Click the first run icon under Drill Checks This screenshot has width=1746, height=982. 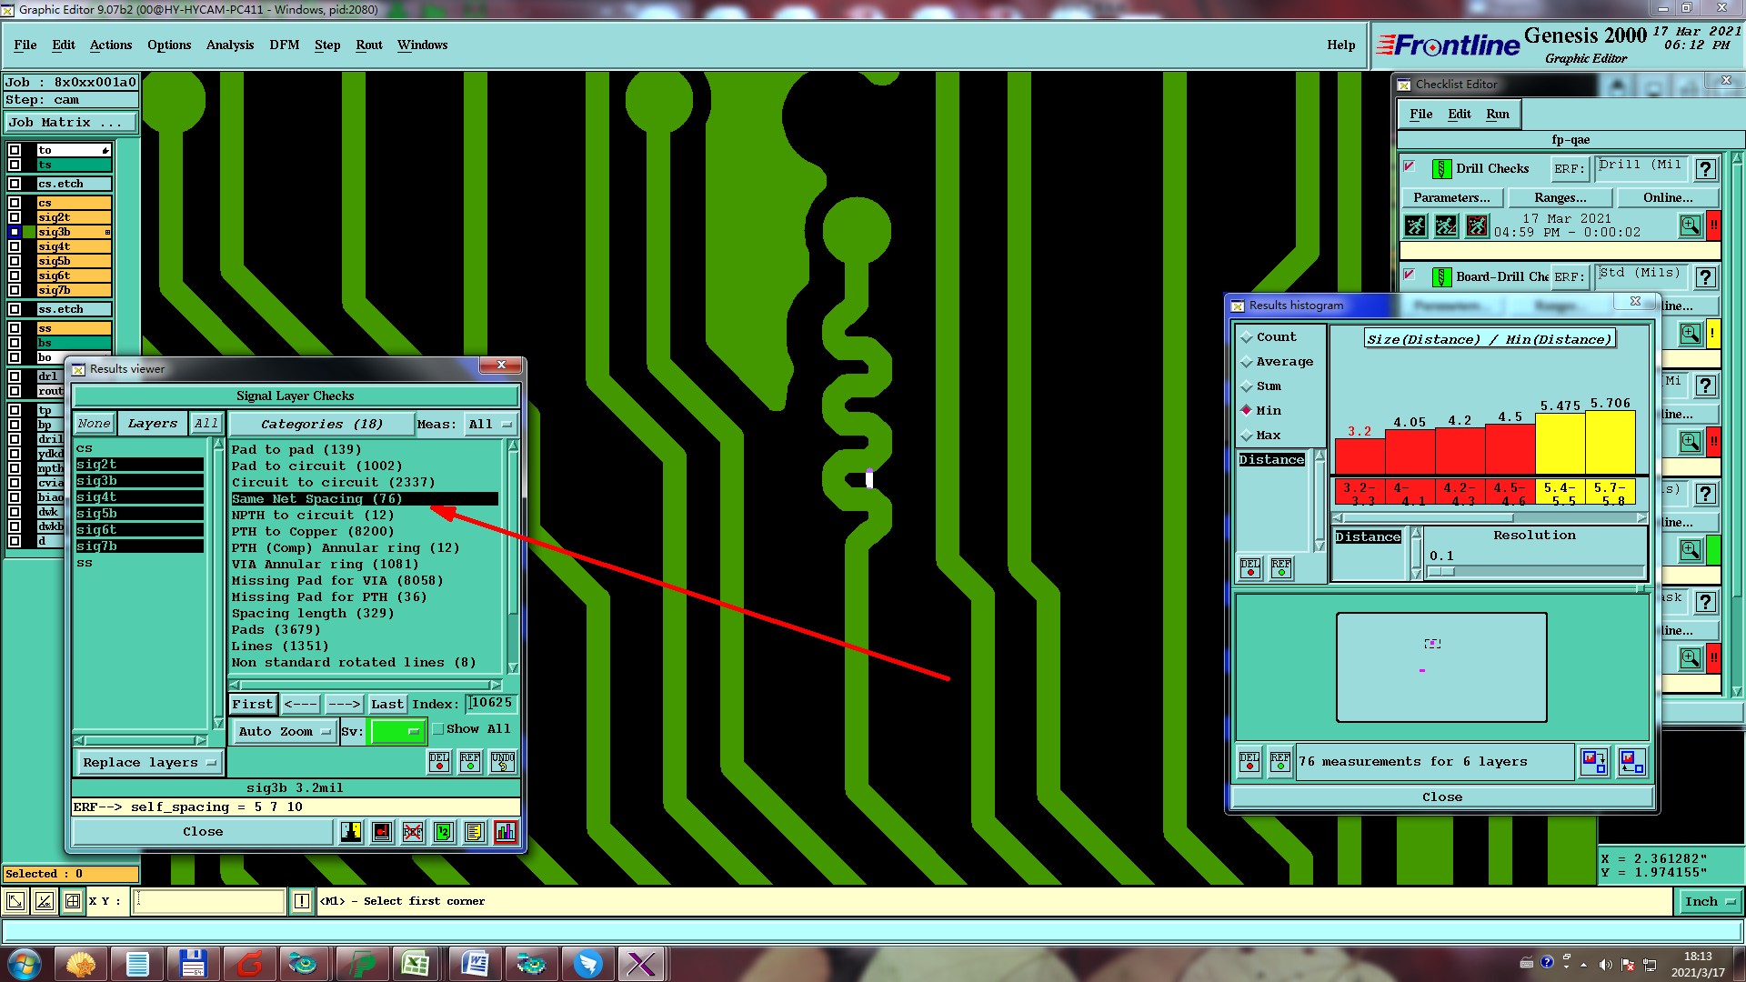click(1415, 225)
